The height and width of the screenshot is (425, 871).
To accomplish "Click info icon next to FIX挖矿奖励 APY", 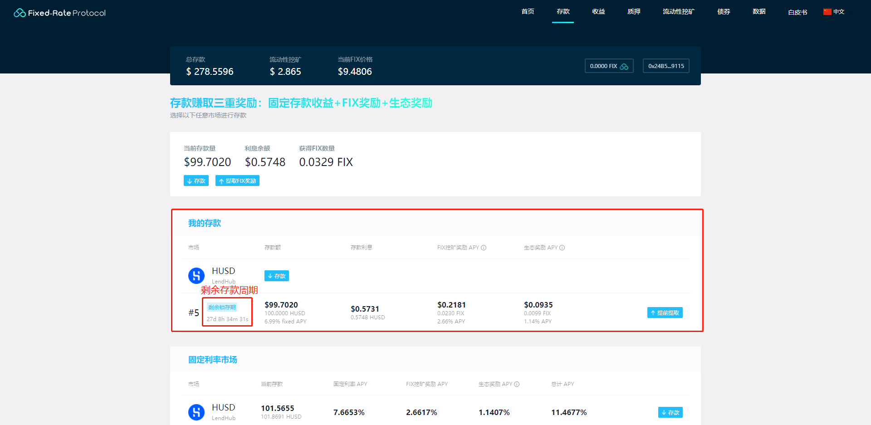I will tap(484, 248).
